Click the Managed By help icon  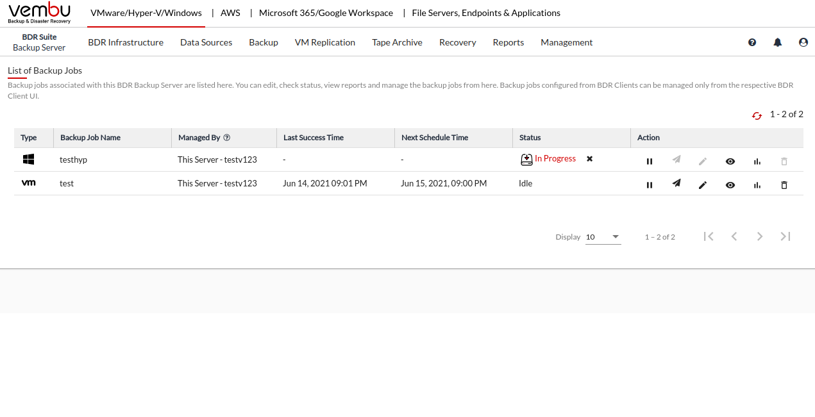(x=227, y=138)
